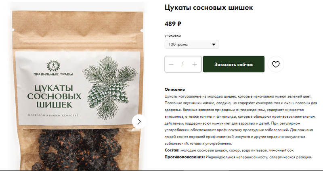This screenshot has height=171, width=323.
Task: Click the "Описание" section heading
Action: point(175,90)
